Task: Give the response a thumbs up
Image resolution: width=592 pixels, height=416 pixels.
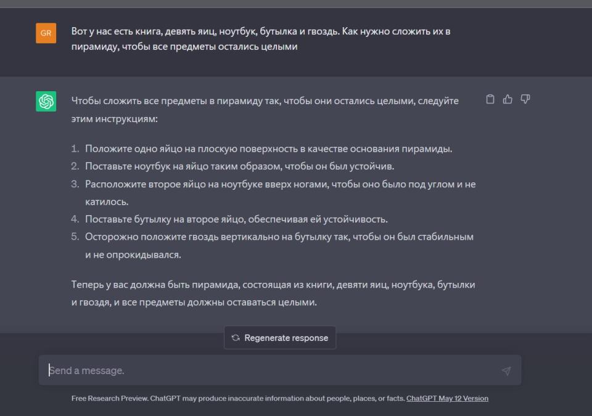Action: (508, 99)
